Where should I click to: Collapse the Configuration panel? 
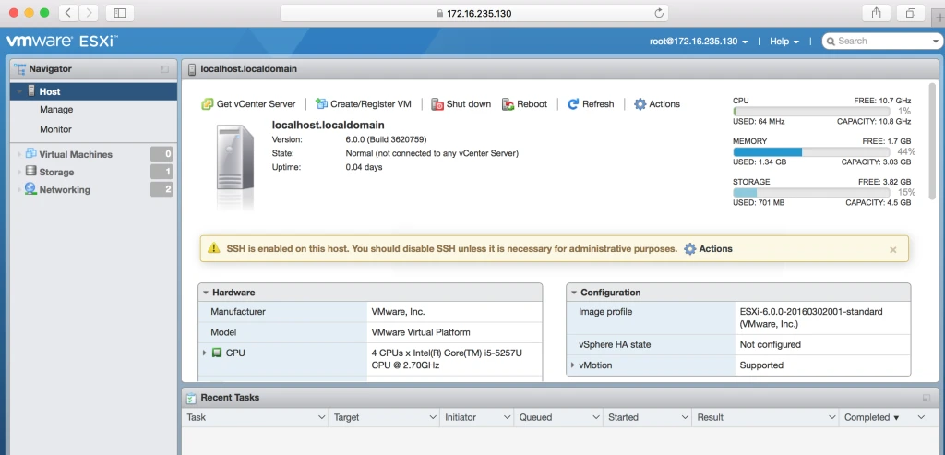point(574,293)
